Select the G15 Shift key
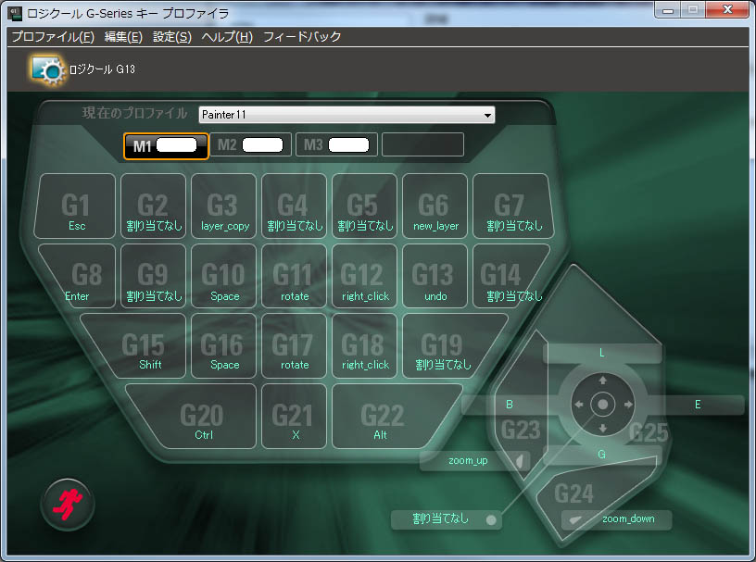The height and width of the screenshot is (562, 756). pos(141,346)
